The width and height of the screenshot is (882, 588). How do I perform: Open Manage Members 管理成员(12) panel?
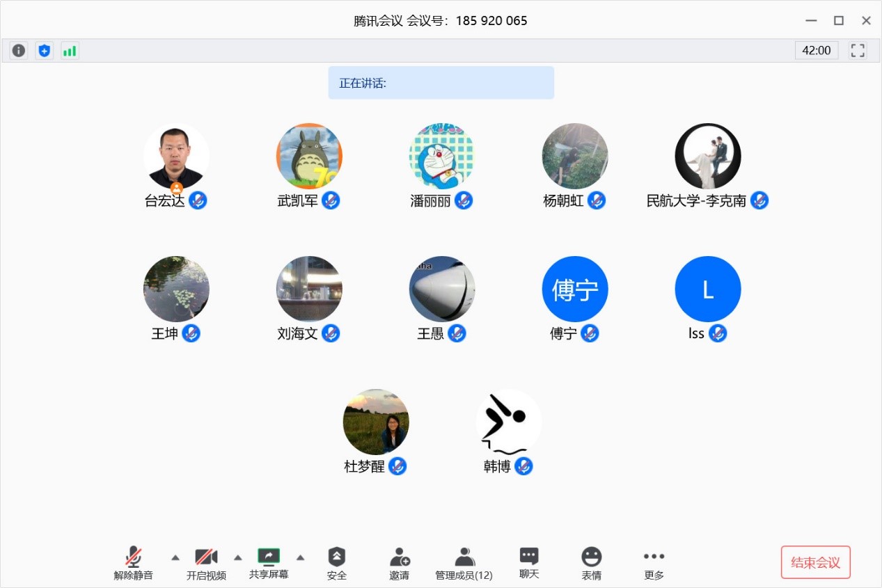(464, 563)
